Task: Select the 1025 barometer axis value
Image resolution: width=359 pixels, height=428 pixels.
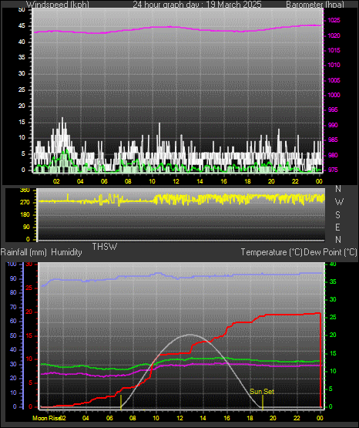Action: coord(334,21)
